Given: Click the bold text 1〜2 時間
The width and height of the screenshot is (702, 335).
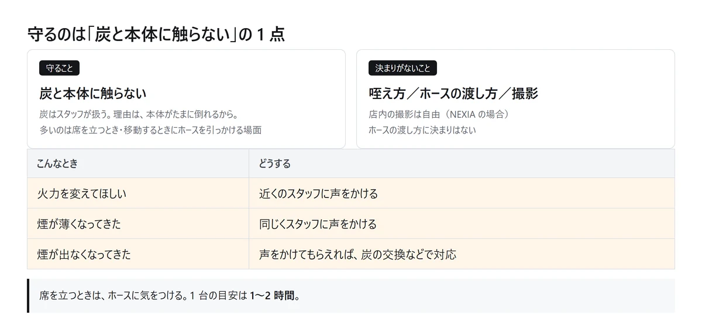Looking at the screenshot, I should (x=272, y=296).
